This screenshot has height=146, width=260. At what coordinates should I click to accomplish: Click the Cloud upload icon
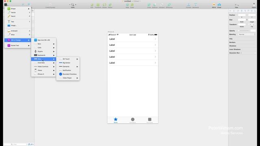pos(219,5)
